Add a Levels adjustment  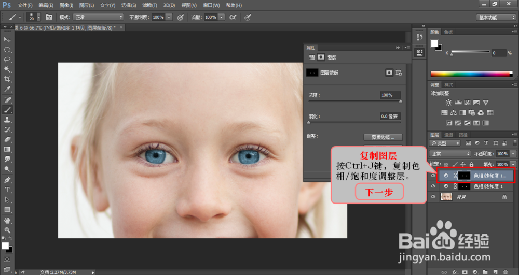click(458, 103)
